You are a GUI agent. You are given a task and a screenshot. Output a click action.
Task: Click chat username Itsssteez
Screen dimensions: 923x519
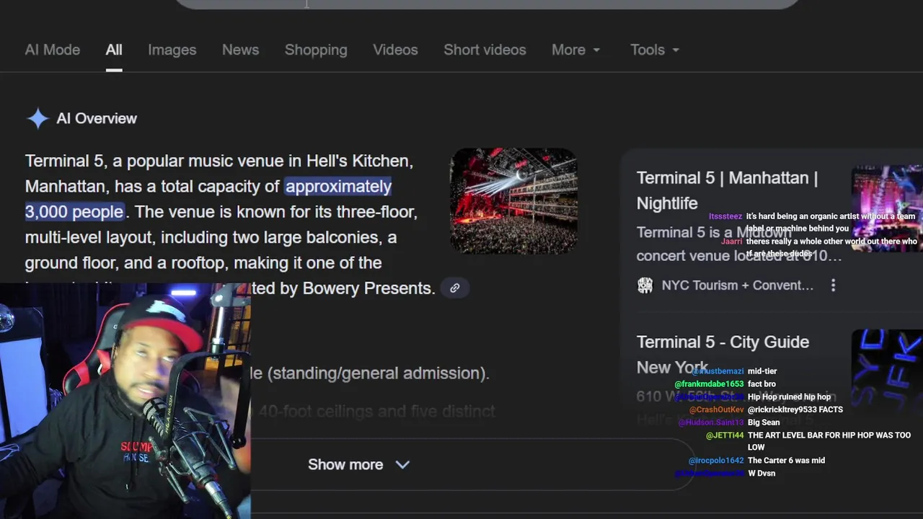[x=725, y=216]
